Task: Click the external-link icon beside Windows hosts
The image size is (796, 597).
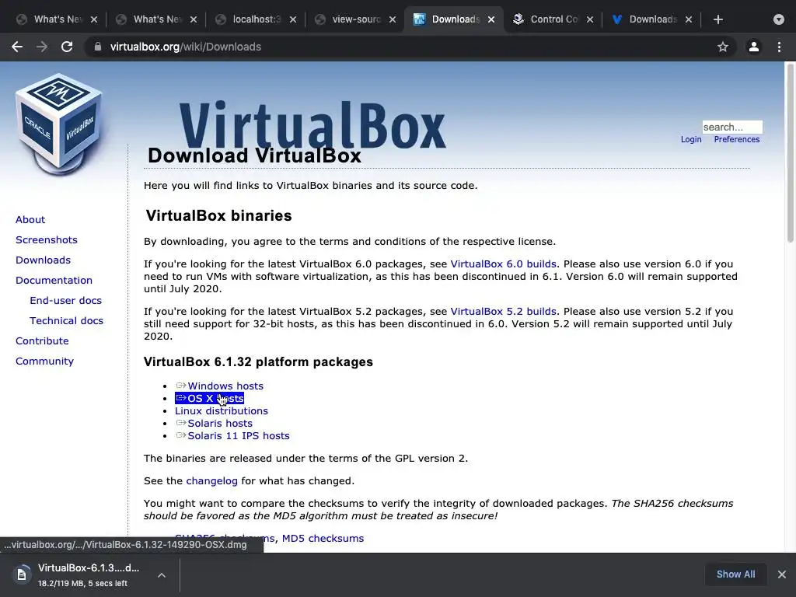Action: point(181,386)
